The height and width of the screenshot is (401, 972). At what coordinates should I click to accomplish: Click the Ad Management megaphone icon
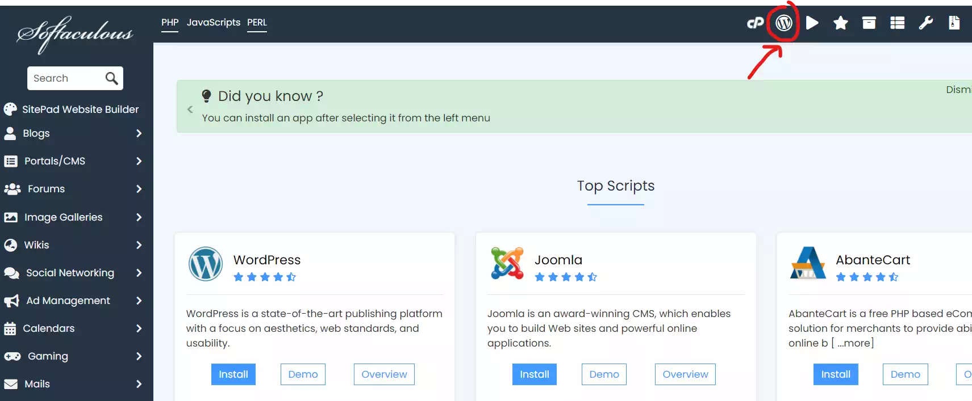11,301
